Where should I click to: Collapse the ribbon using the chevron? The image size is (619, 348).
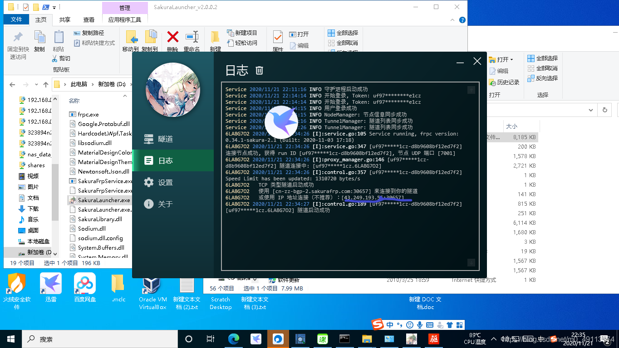(x=452, y=20)
